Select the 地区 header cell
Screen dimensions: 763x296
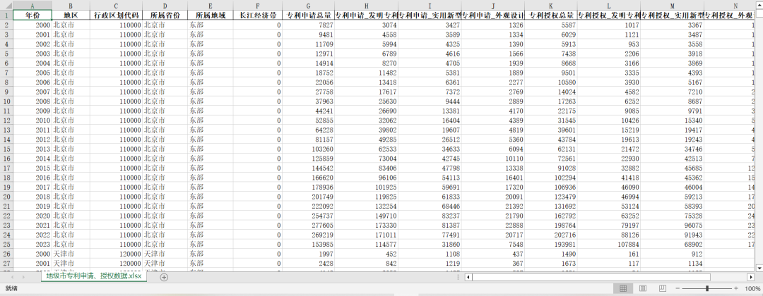point(71,15)
